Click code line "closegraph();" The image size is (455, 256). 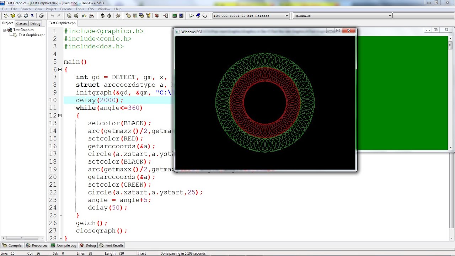[x=101, y=231]
